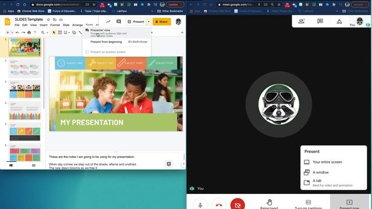Click the Zoom magnifier tool
The height and width of the screenshot is (209, 372).
[x=42, y=33]
